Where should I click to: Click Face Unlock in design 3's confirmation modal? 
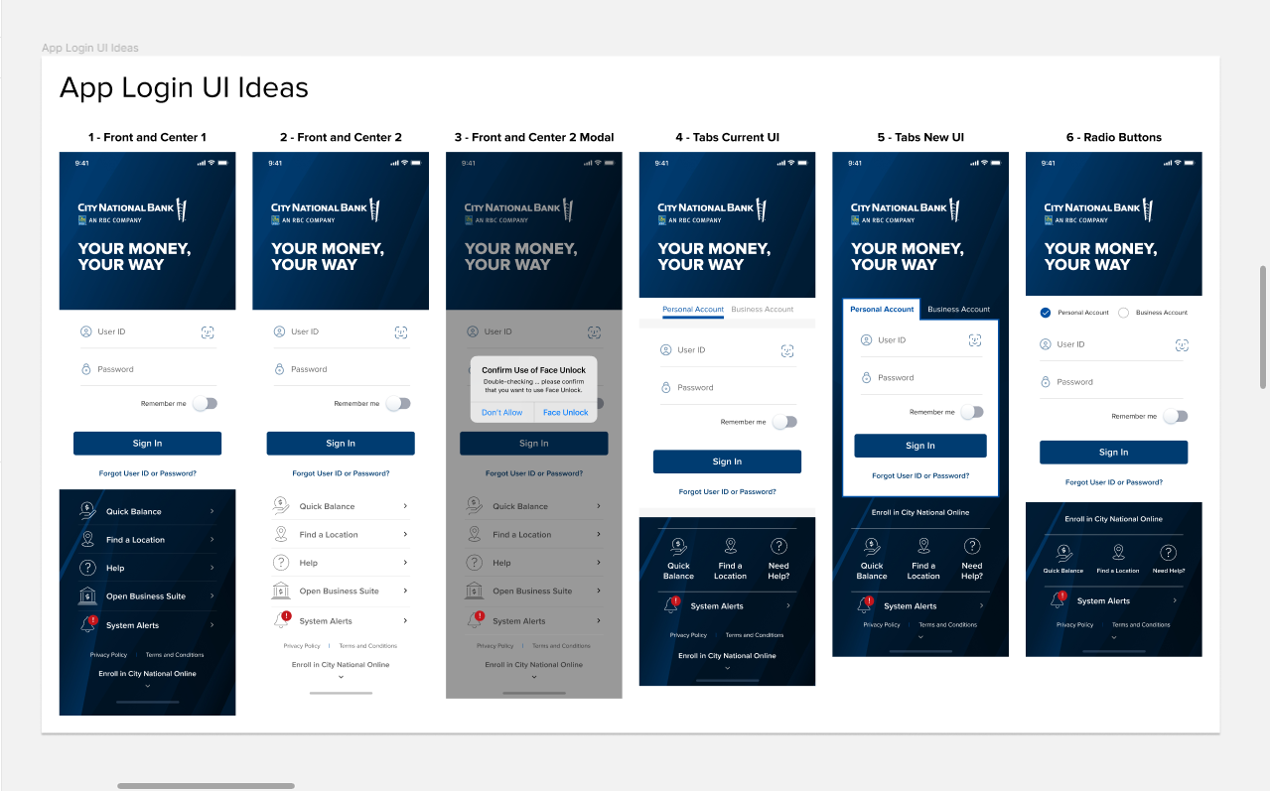(x=565, y=411)
